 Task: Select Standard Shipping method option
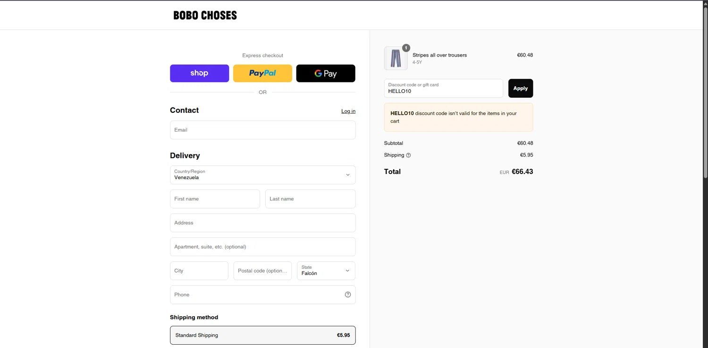click(x=262, y=335)
